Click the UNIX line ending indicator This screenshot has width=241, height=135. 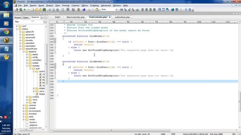pos(163,134)
